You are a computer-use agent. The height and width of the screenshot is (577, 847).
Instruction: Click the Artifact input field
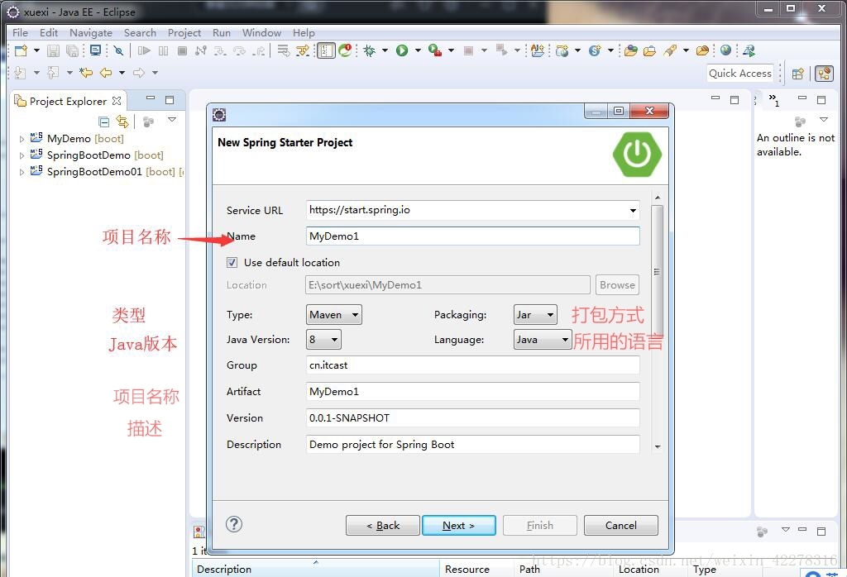coord(472,392)
